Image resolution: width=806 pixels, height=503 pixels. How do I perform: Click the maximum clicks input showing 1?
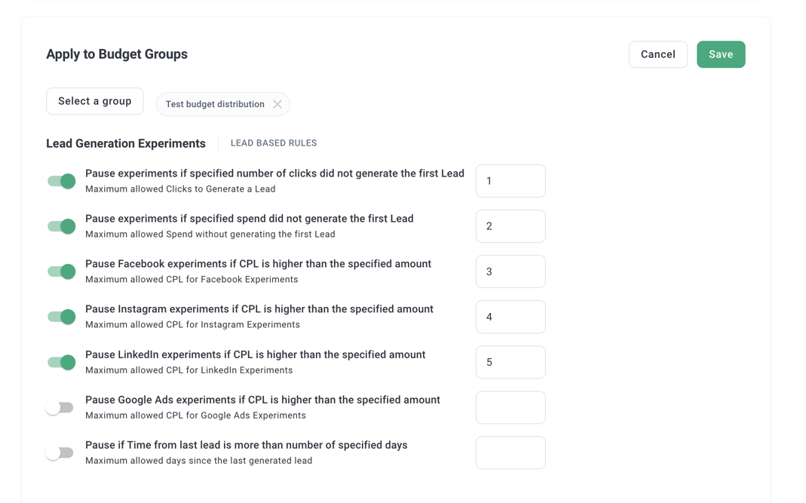[510, 181]
